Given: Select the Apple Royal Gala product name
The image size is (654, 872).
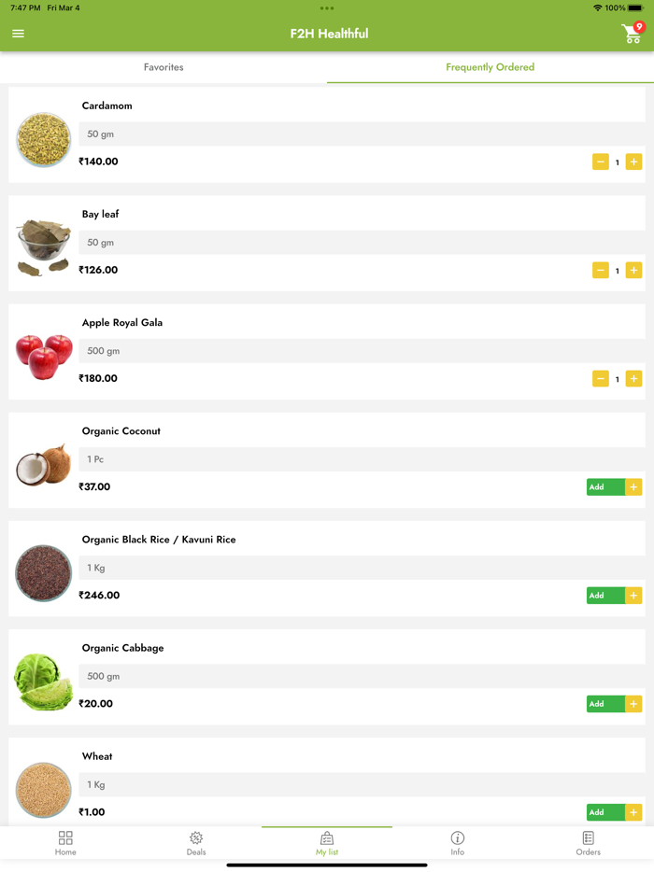Looking at the screenshot, I should coord(122,322).
